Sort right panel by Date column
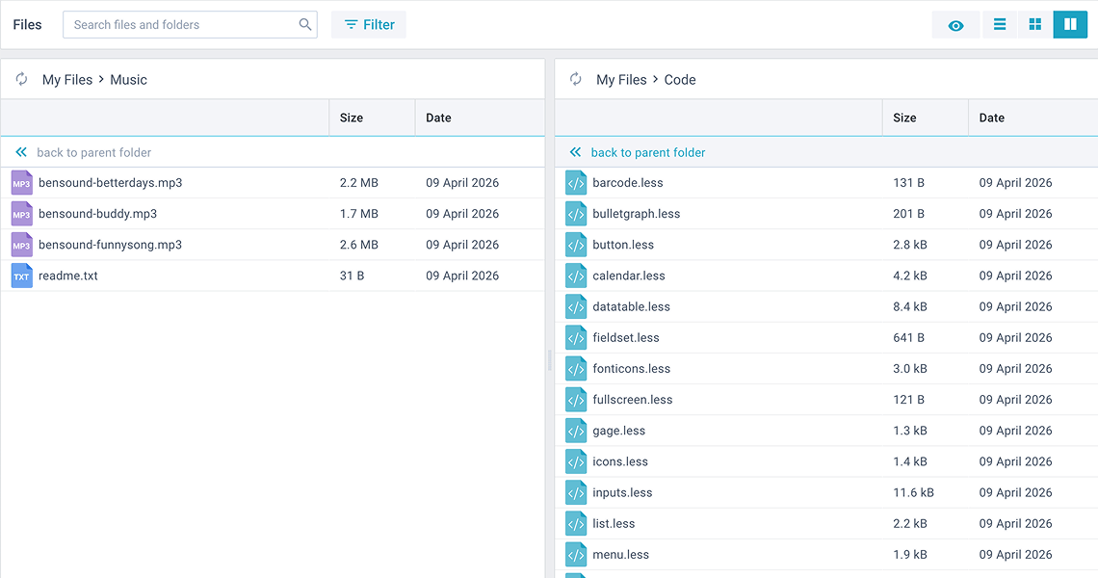The width and height of the screenshot is (1098, 578). click(x=992, y=118)
